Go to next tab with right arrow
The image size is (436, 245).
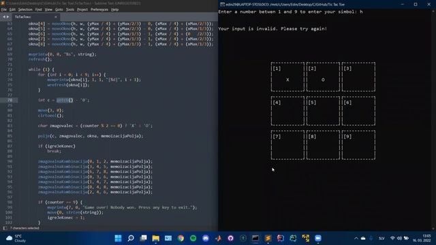pyautogui.click(x=7, y=17)
